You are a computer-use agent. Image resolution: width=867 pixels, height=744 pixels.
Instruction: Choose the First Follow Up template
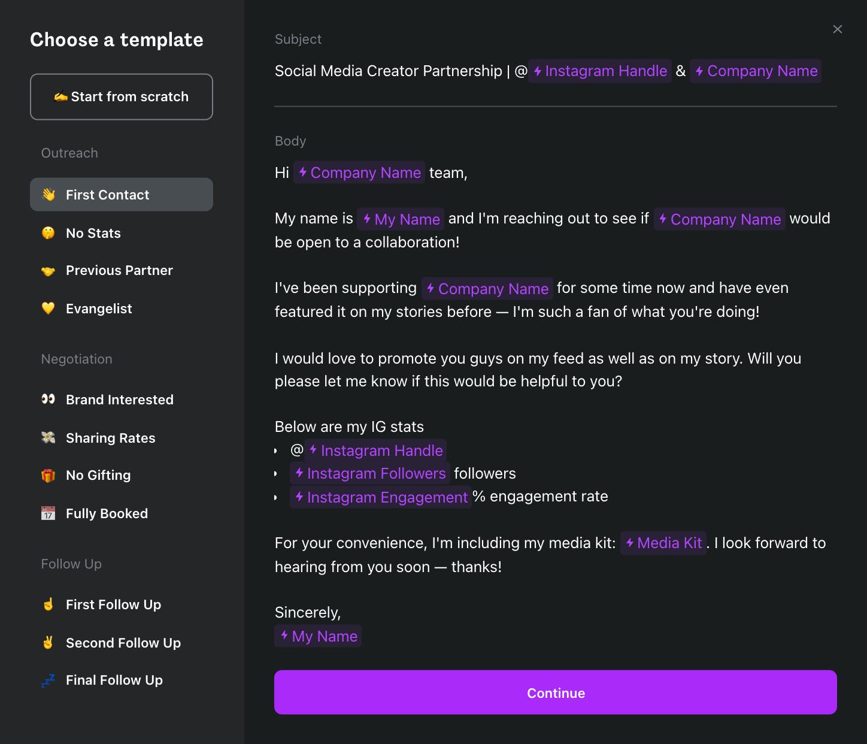pos(113,604)
